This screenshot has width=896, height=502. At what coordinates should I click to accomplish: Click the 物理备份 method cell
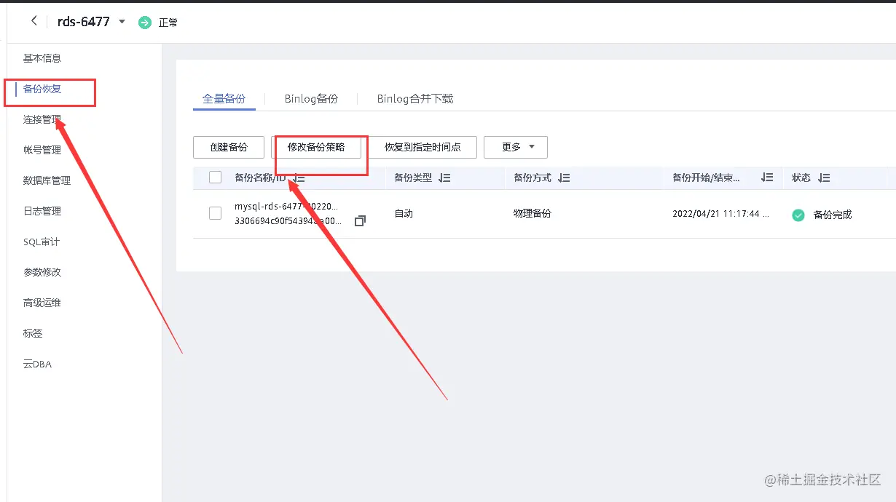click(533, 214)
